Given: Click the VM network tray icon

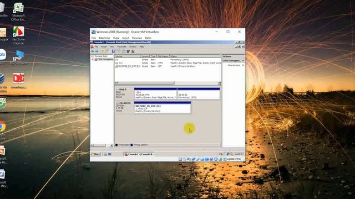Looking at the screenshot, I should (228, 154).
